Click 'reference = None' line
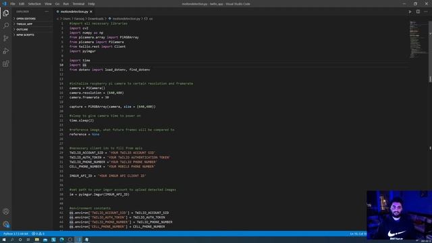 click(84, 134)
